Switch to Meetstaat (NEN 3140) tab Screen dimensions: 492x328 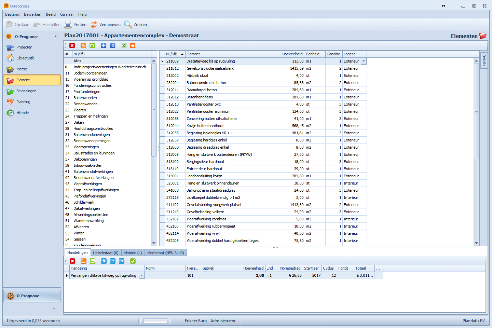click(165, 253)
